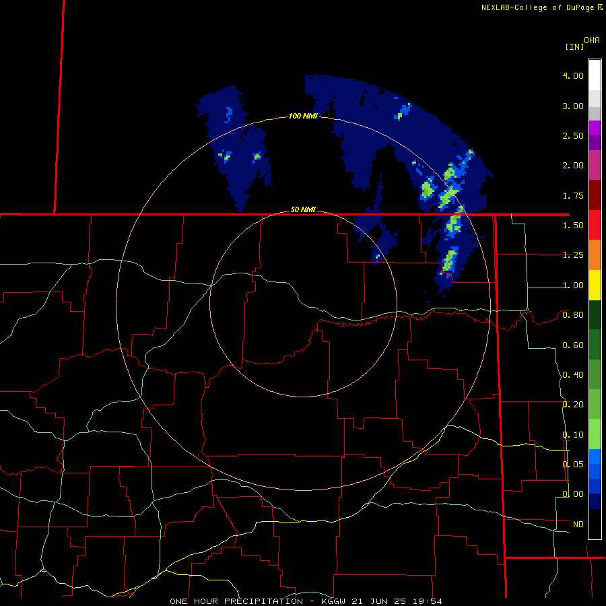Click the dark red swatch in the scale

click(595, 195)
